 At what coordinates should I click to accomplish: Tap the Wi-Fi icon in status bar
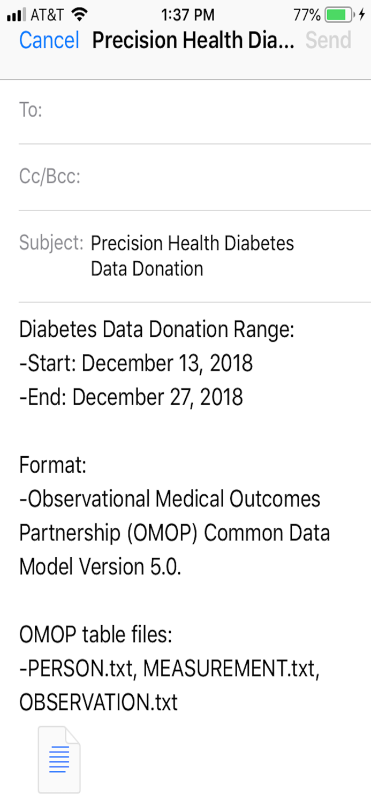click(x=79, y=13)
